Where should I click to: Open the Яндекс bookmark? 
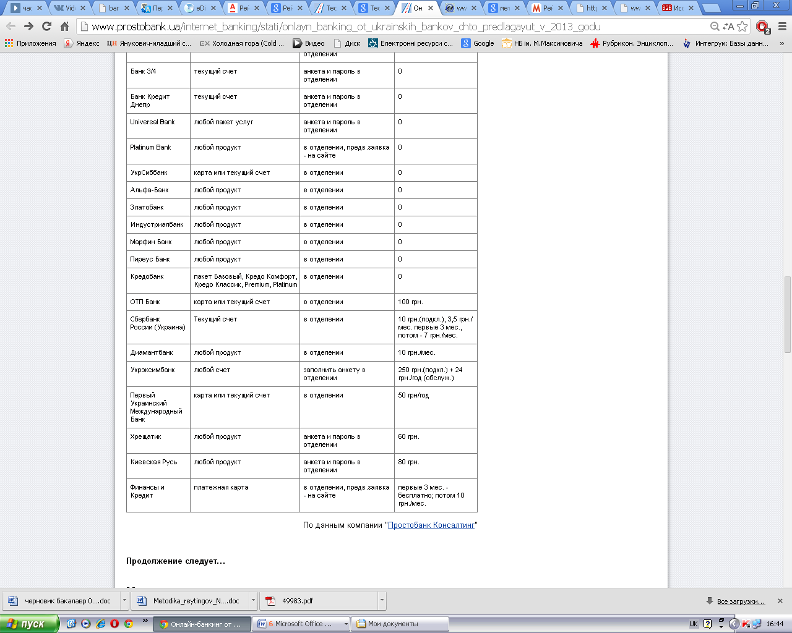click(82, 43)
